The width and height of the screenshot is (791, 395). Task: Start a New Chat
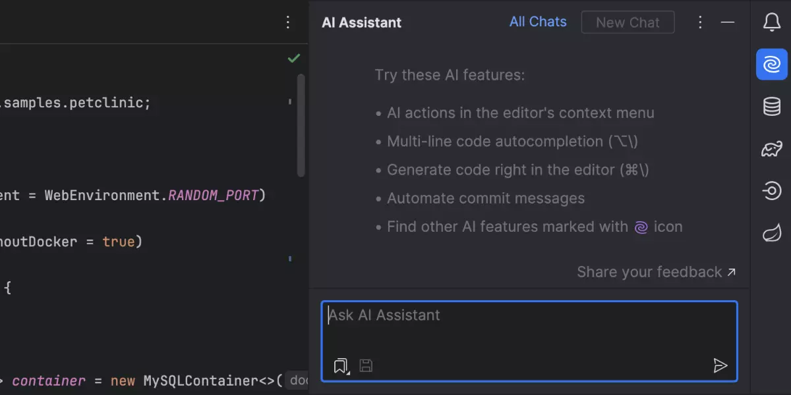click(628, 22)
